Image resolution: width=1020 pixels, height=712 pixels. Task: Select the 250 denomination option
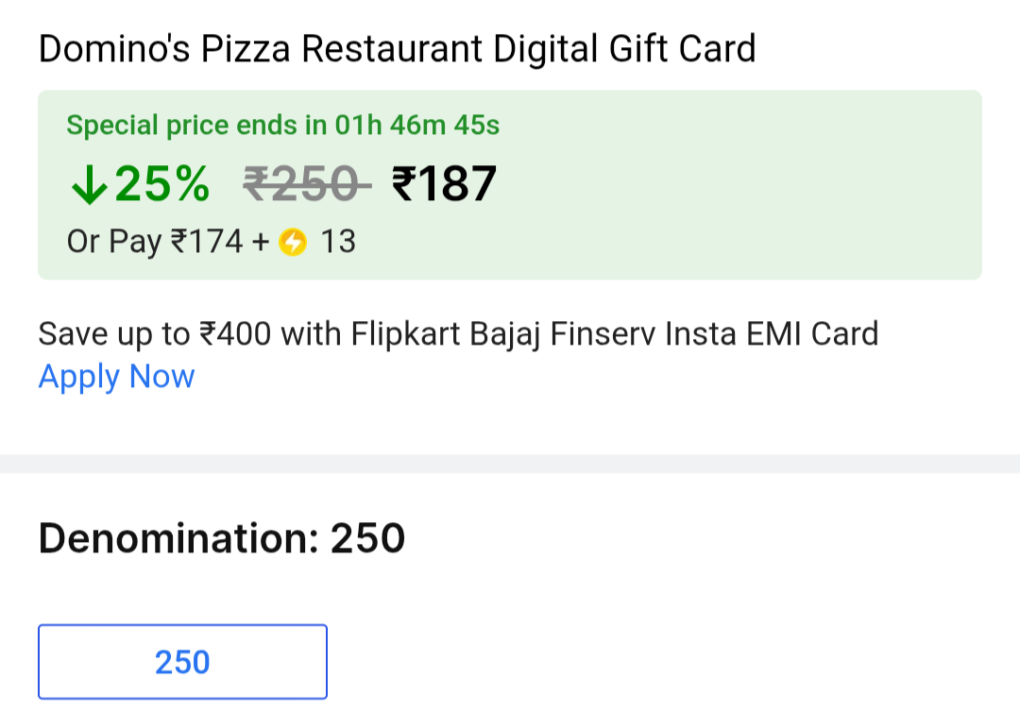[x=182, y=662]
